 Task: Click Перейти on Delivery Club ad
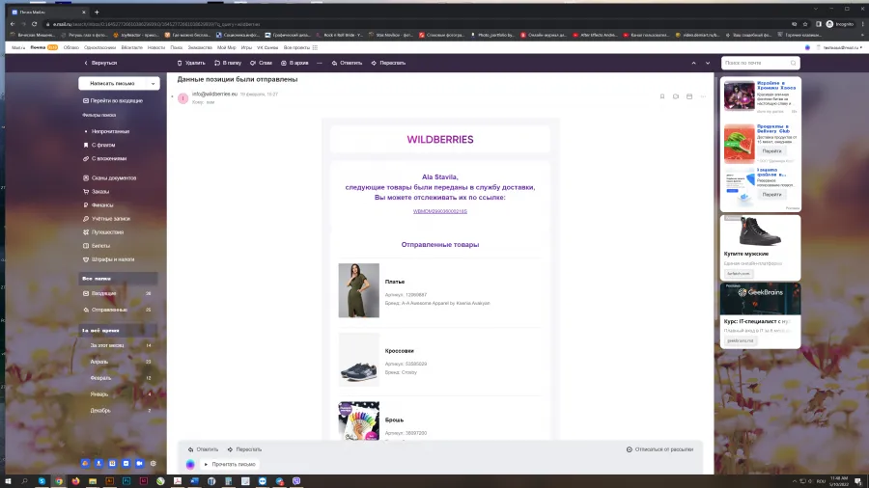(x=771, y=151)
